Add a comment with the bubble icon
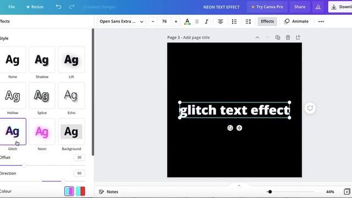 coord(310,108)
